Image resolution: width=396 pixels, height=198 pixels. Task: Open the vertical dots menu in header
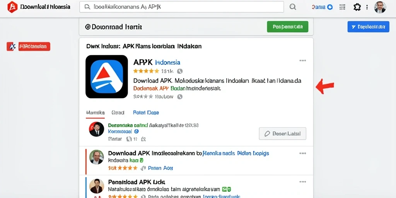click(367, 7)
